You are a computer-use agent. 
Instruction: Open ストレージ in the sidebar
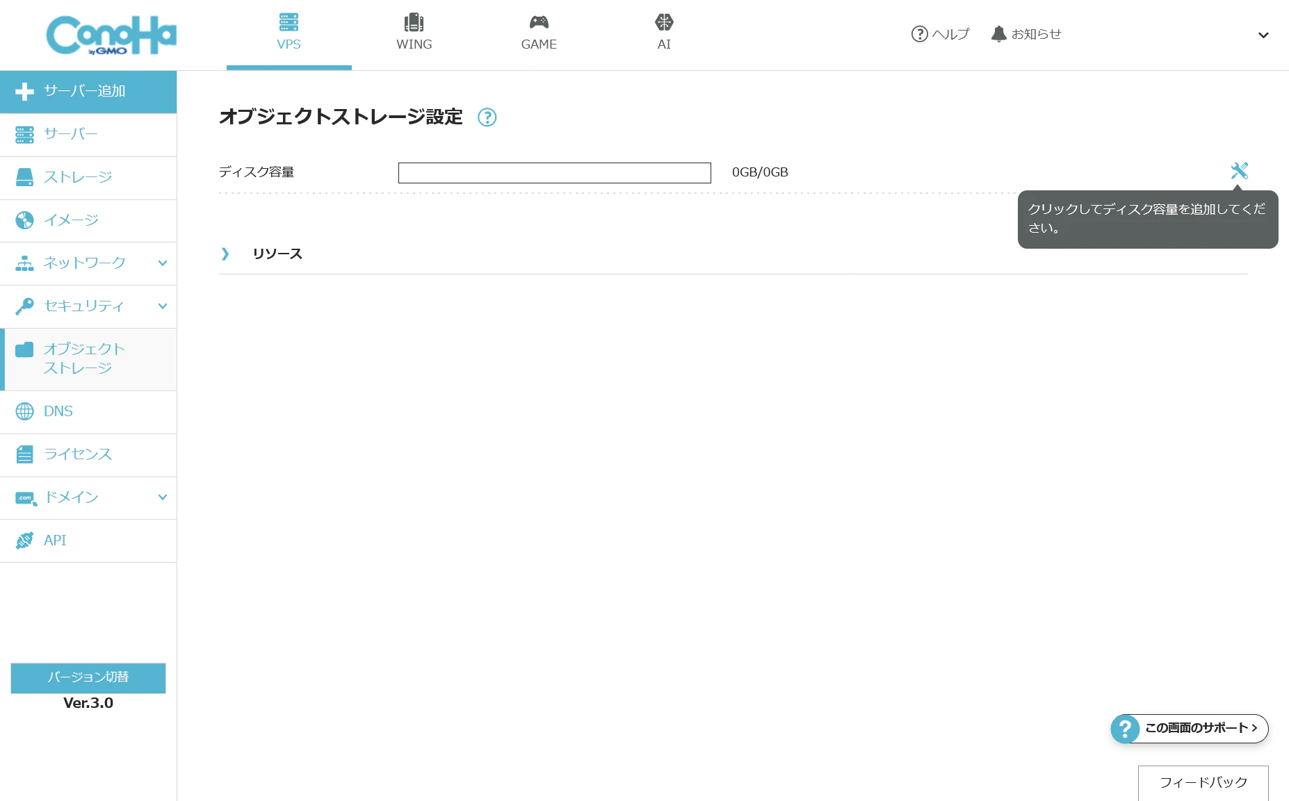tap(88, 178)
